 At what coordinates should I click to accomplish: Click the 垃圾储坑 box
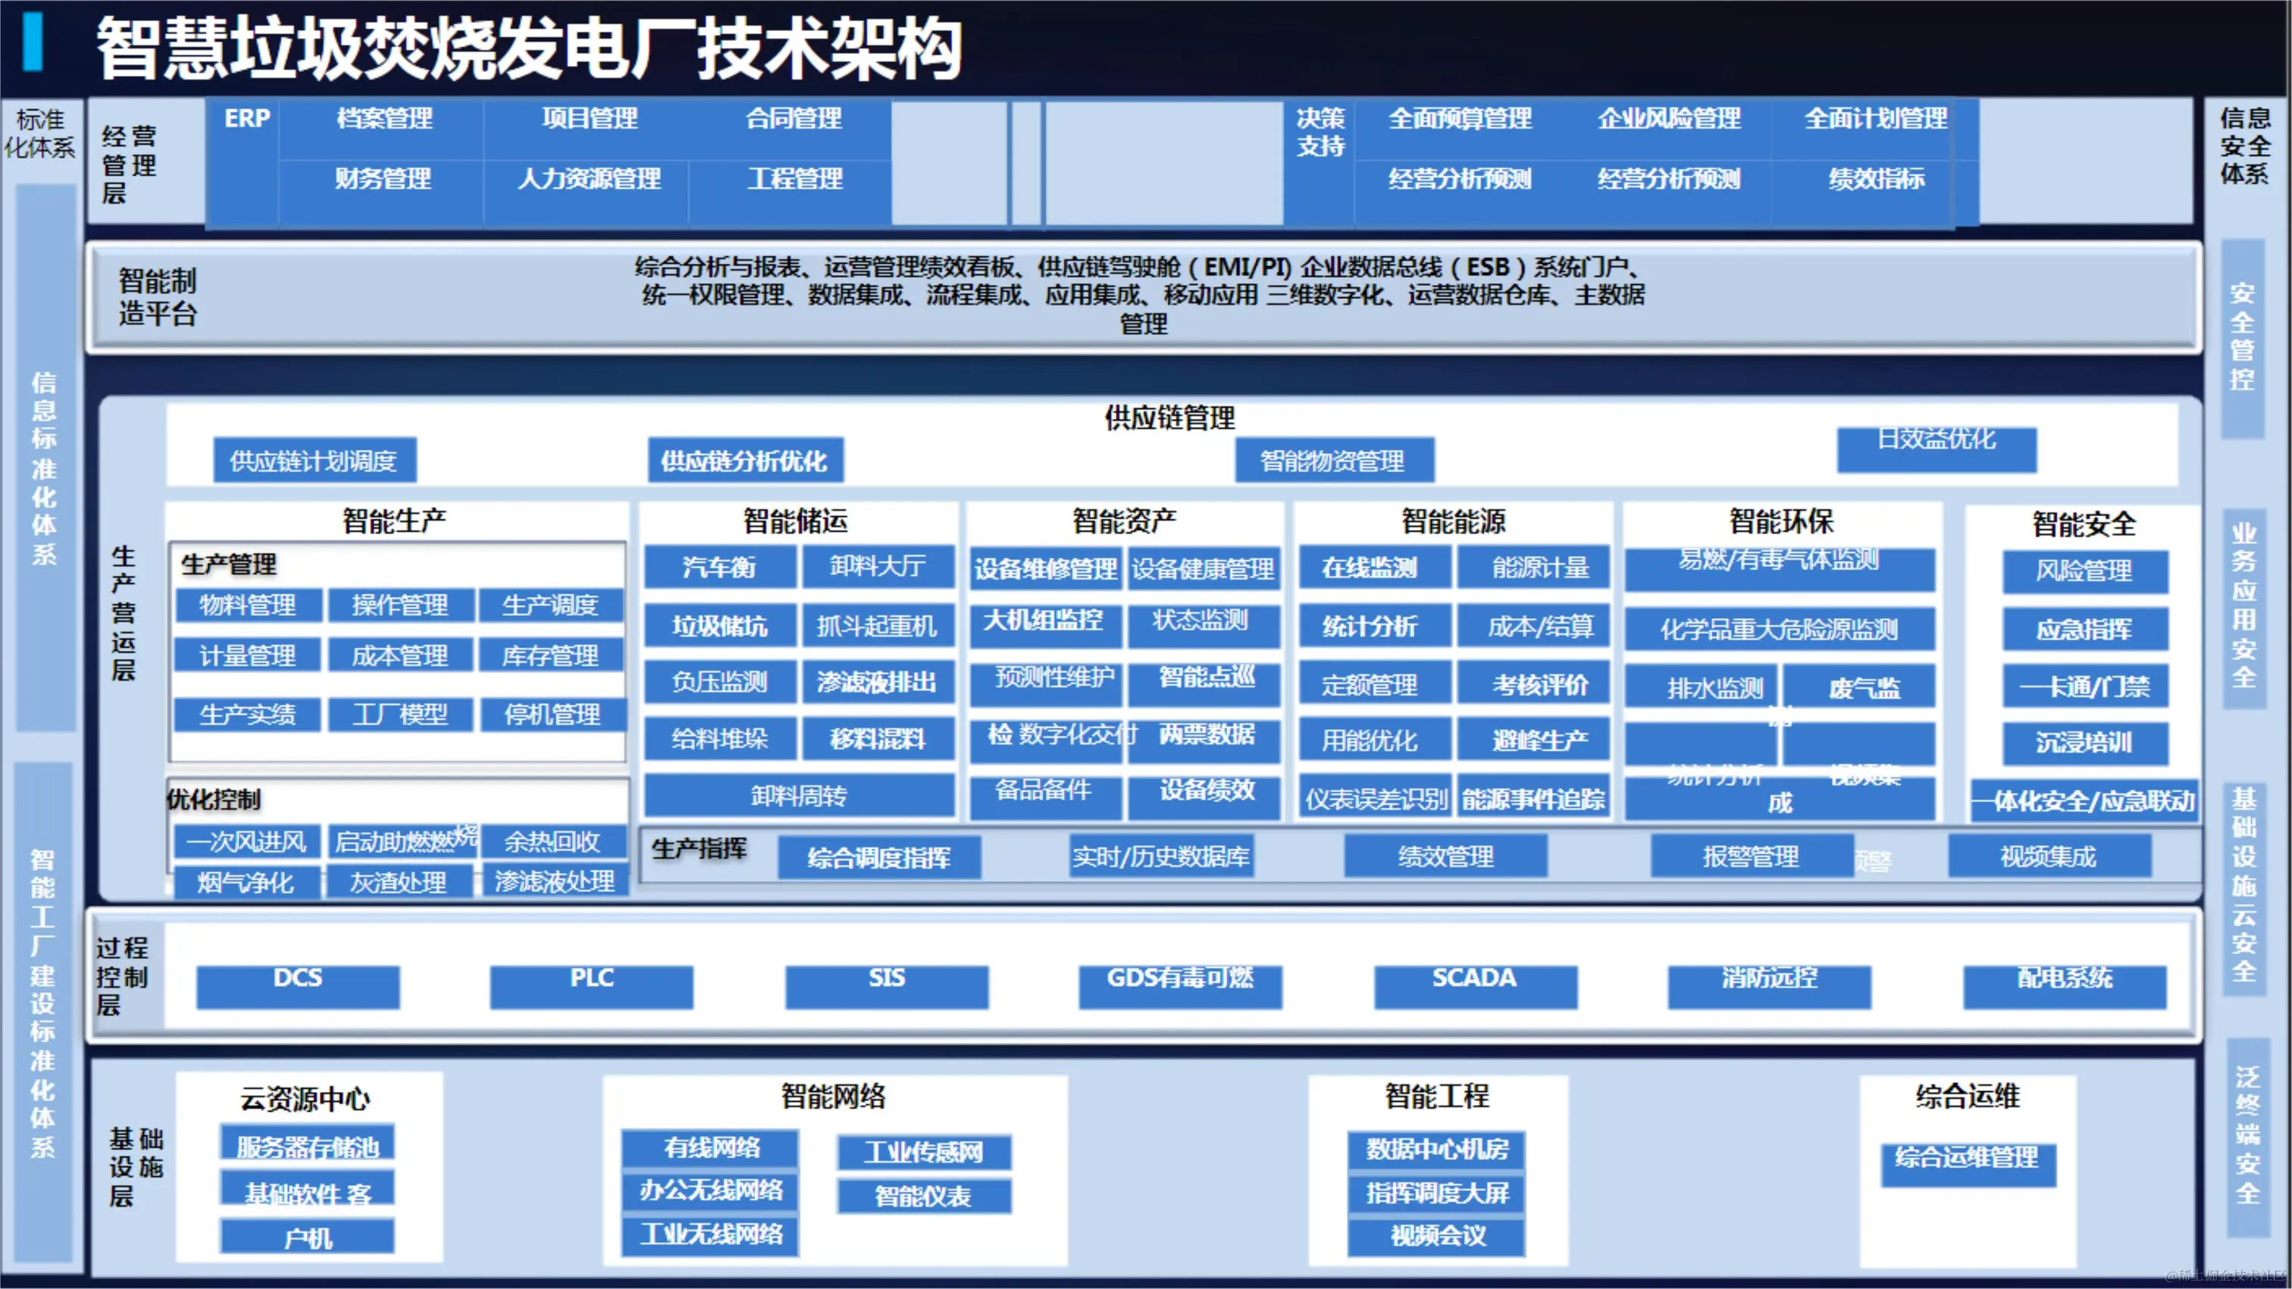point(719,625)
